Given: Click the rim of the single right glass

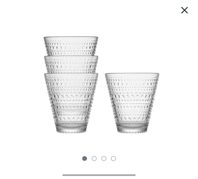Looking at the screenshot, I should [132, 74].
